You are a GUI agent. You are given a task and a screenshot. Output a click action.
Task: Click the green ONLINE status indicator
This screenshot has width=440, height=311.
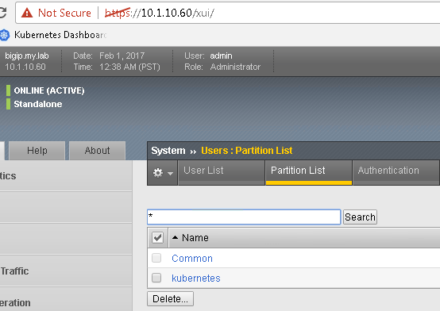(8, 90)
